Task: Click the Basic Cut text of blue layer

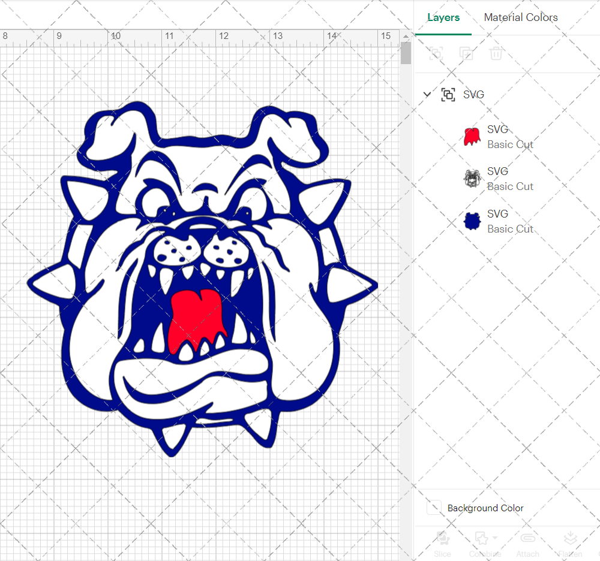Action: pyautogui.click(x=510, y=229)
